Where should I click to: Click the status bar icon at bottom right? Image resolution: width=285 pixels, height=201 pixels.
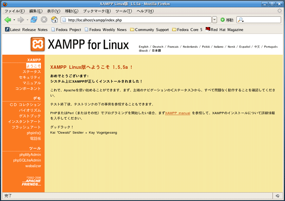pyautogui.click(x=277, y=196)
